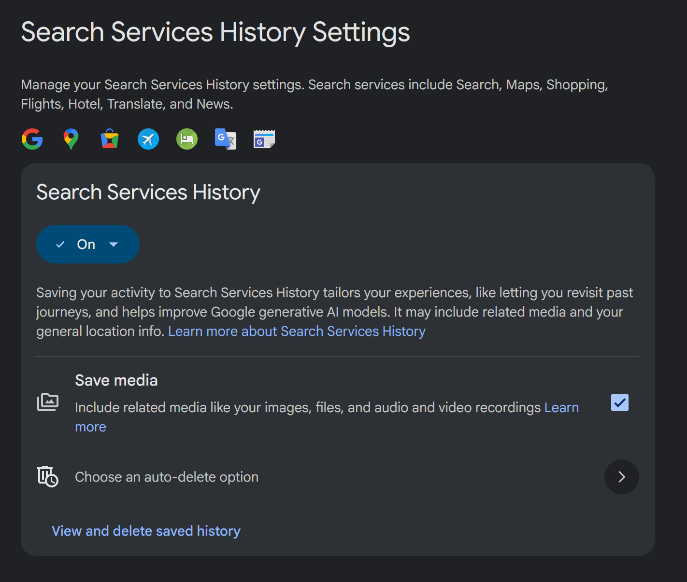The image size is (687, 582).
Task: Click the 'Manage your Search Services History settings' description
Action: click(315, 94)
